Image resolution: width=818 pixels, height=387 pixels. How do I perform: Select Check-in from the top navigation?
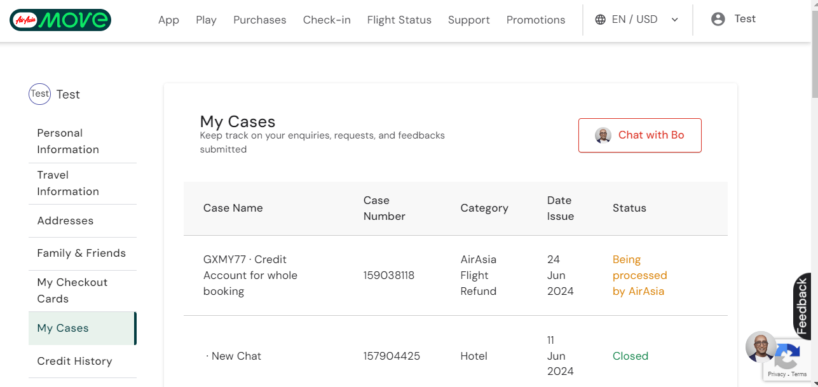point(327,20)
